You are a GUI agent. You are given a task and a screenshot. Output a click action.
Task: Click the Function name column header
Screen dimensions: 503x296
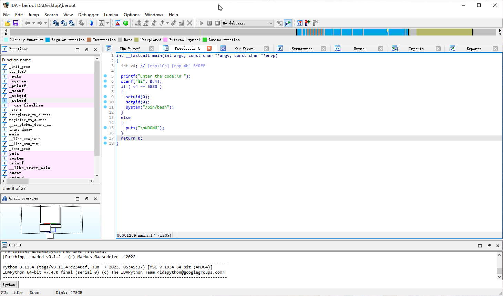48,60
